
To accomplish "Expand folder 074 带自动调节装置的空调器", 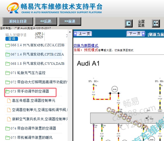I will [33, 128].
